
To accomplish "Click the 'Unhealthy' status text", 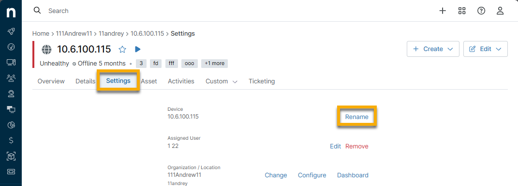I will (55, 64).
